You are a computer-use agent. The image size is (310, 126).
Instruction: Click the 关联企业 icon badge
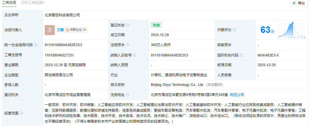(x=67, y=30)
